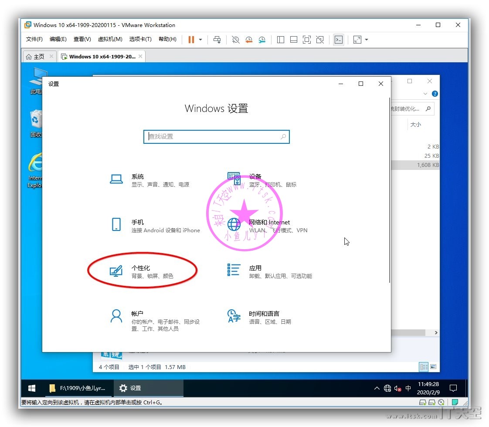Click the 设置 taskbar button
The width and height of the screenshot is (489, 427).
[x=149, y=388]
